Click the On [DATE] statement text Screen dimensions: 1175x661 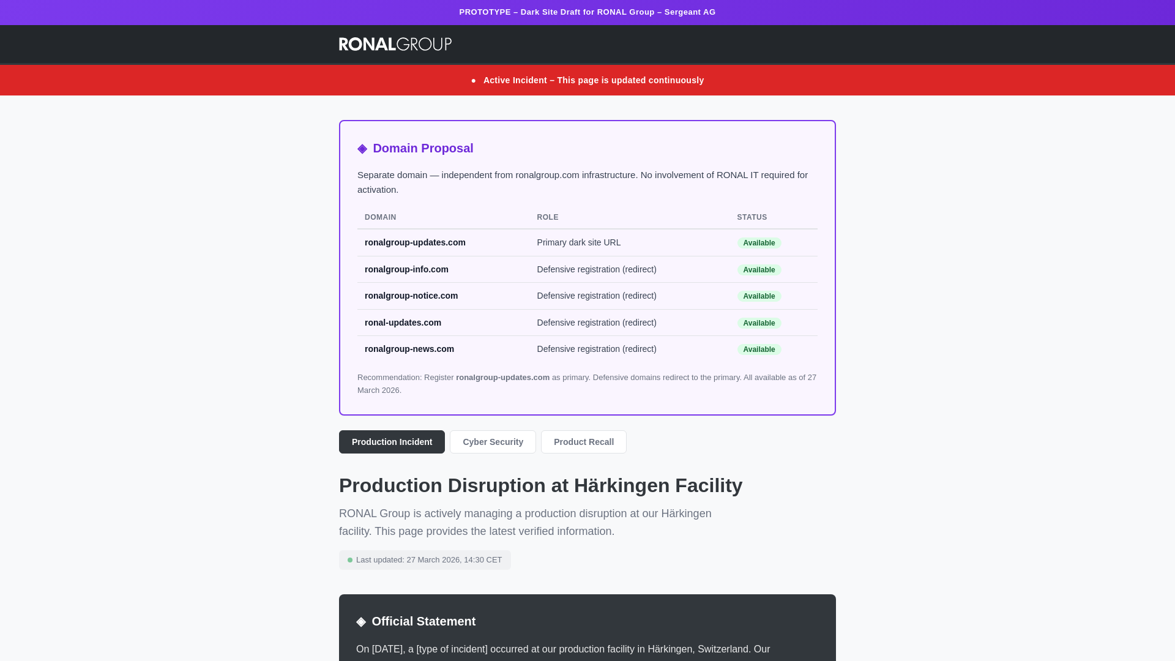pyautogui.click(x=563, y=649)
